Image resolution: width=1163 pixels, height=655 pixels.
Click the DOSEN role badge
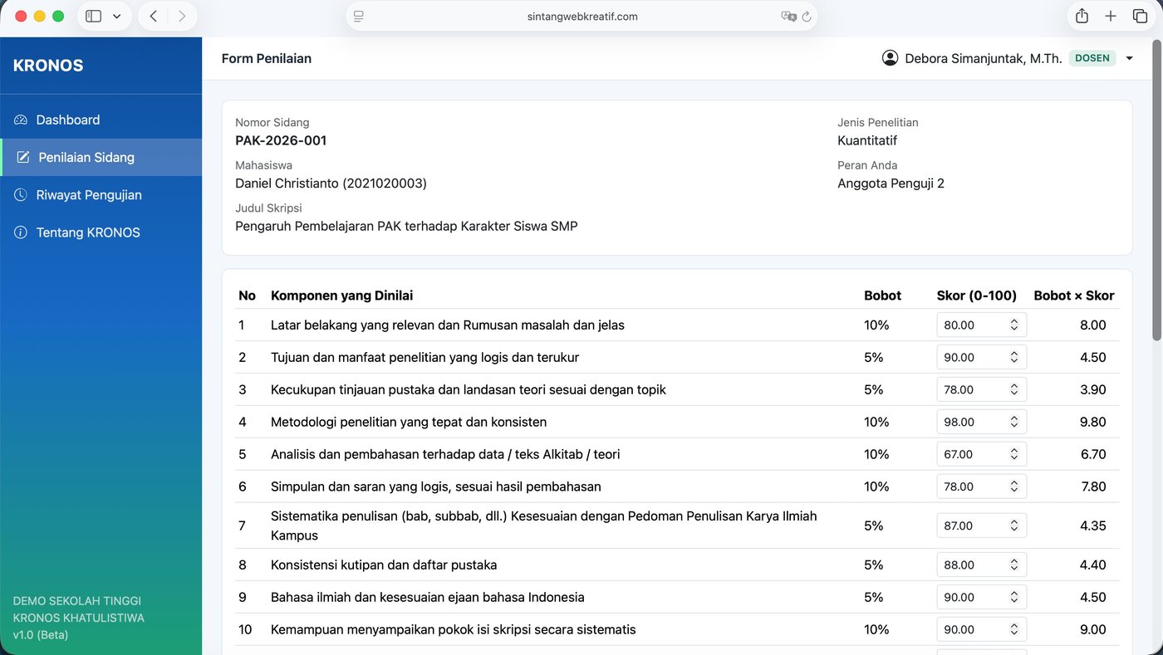1092,58
